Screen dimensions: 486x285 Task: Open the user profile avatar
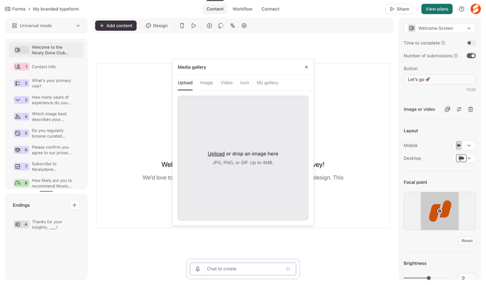[476, 9]
